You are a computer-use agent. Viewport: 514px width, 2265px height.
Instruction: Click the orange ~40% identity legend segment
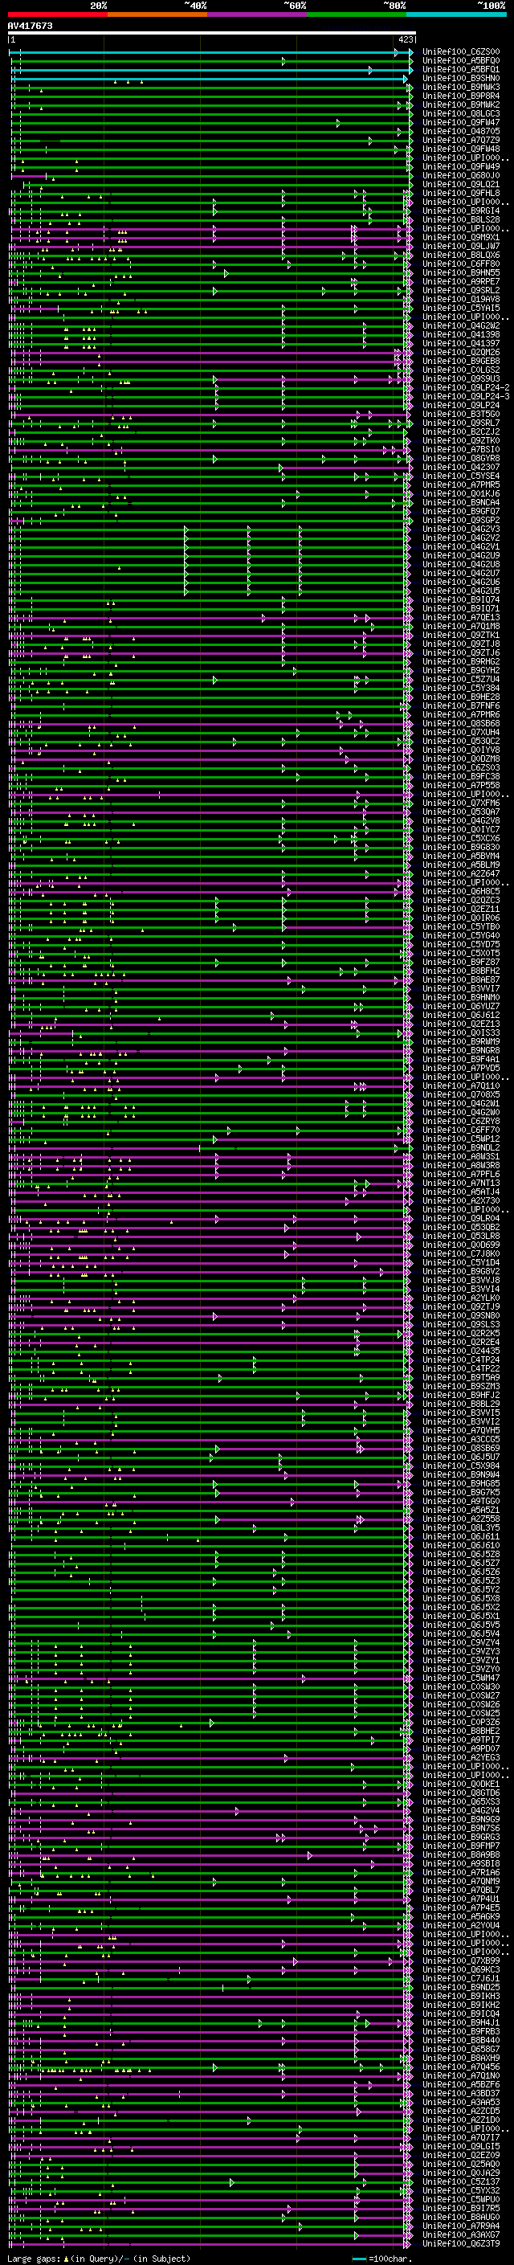point(157,14)
